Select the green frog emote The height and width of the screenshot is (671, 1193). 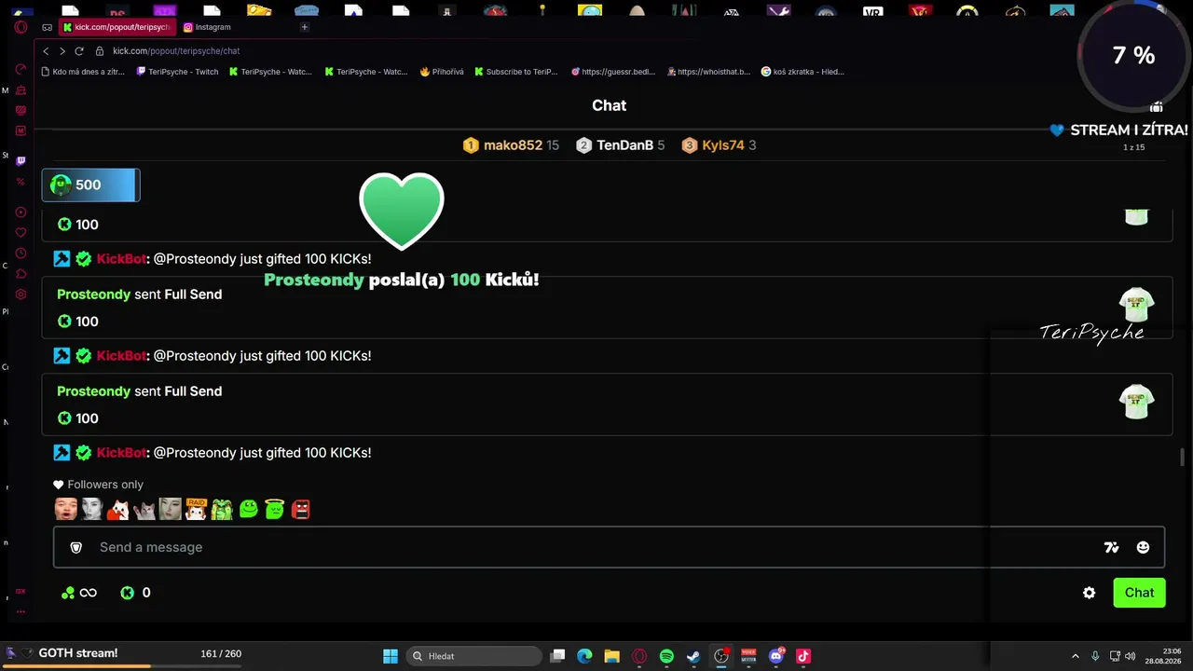[222, 509]
